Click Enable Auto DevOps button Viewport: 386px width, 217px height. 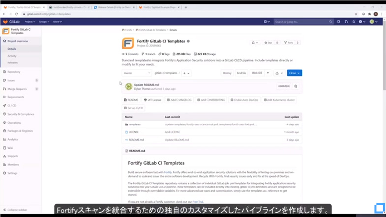(244, 100)
